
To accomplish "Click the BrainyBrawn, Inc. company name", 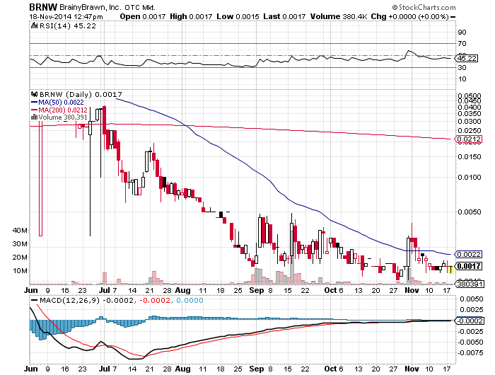I will (x=91, y=7).
